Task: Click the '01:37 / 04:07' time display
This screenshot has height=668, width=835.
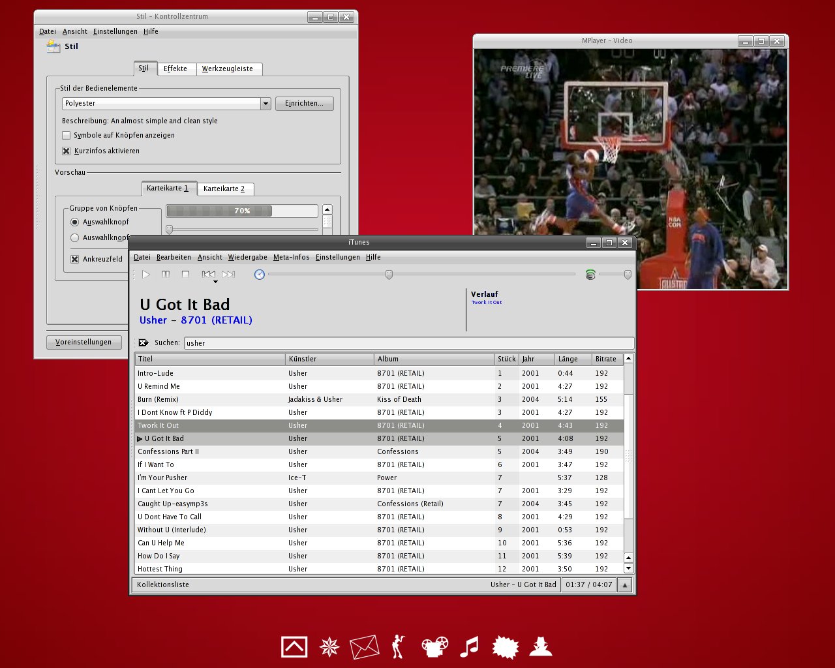Action: click(588, 584)
